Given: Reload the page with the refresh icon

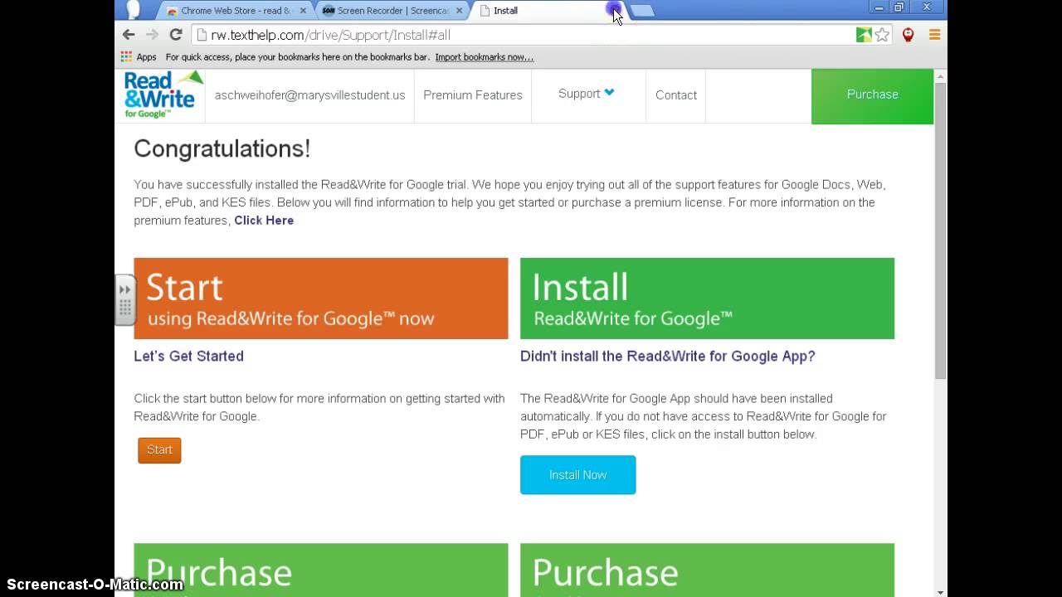Looking at the screenshot, I should (x=176, y=35).
